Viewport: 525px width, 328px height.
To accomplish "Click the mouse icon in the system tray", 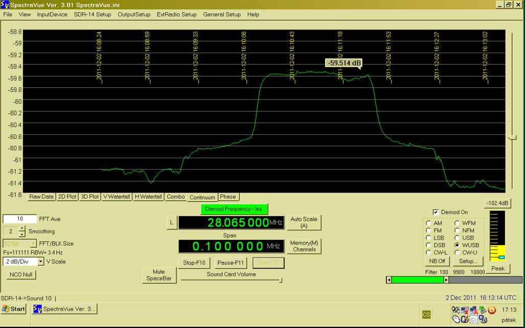I will [456, 319].
